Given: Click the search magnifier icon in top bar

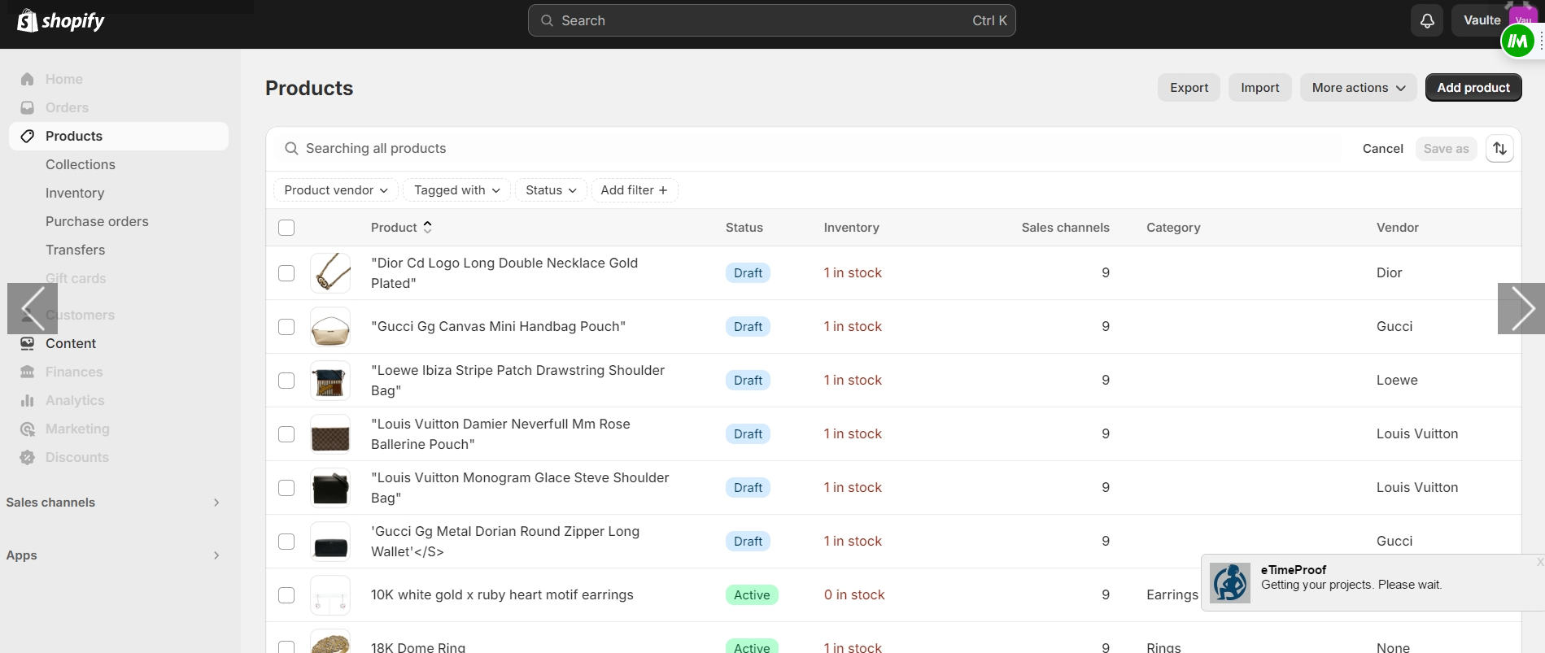Looking at the screenshot, I should [547, 20].
